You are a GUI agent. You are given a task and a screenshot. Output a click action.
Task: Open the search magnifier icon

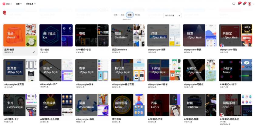point(233,4)
